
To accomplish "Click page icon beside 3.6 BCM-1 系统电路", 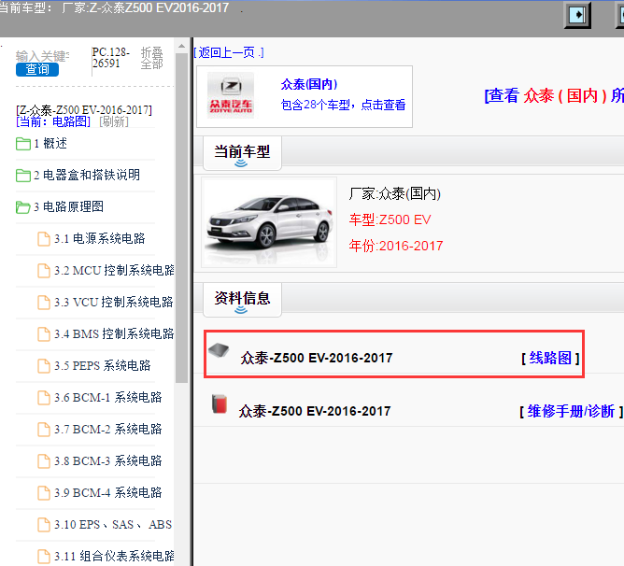I will tap(44, 398).
